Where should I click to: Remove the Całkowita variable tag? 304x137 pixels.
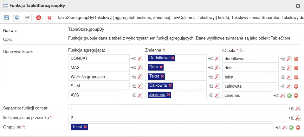pos(170,85)
